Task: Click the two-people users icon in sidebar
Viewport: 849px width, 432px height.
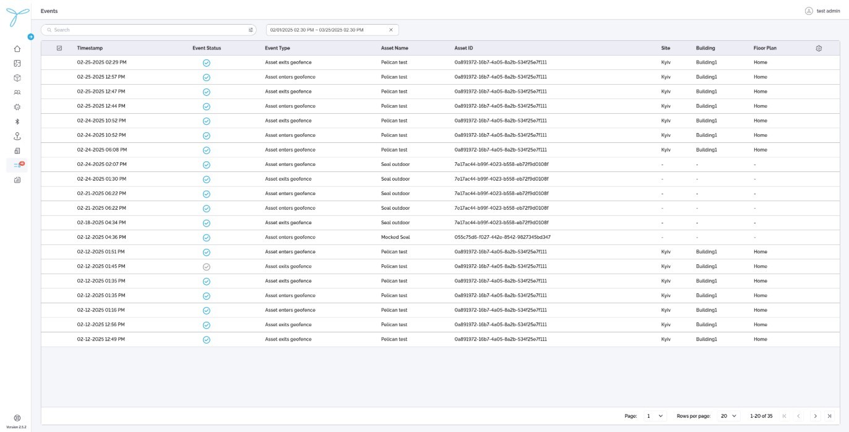Action: (x=17, y=93)
